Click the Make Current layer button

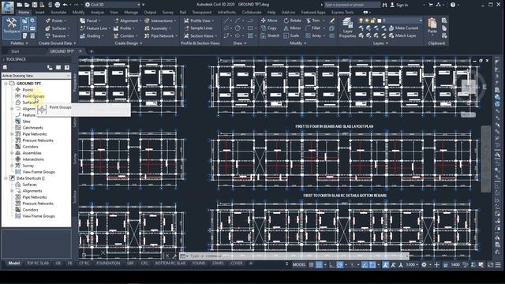[x=403, y=28]
